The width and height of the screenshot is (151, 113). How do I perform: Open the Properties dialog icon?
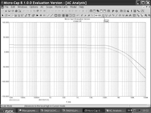click(33, 15)
